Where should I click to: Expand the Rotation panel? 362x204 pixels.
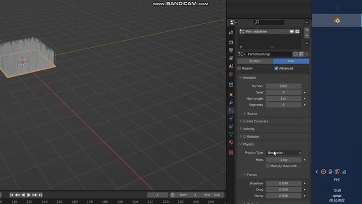coord(240,137)
